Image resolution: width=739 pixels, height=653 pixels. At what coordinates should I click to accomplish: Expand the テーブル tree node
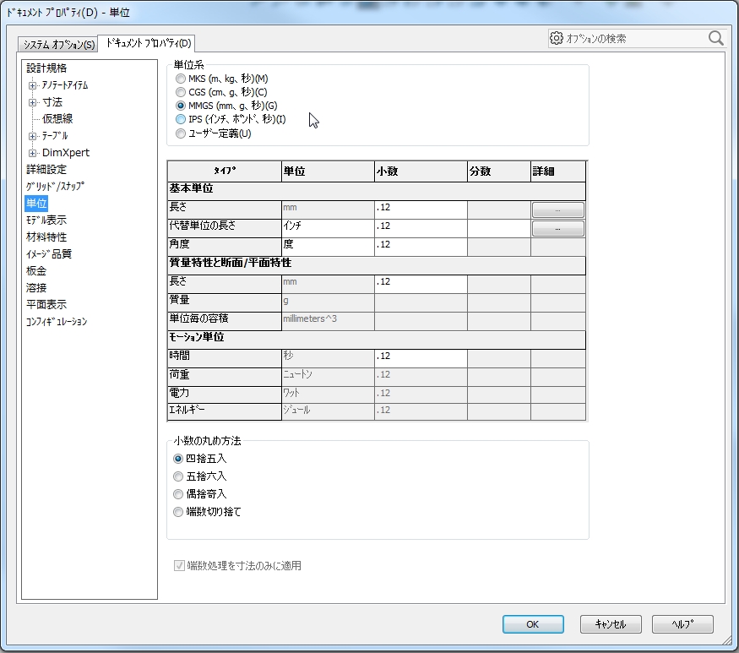pos(33,136)
